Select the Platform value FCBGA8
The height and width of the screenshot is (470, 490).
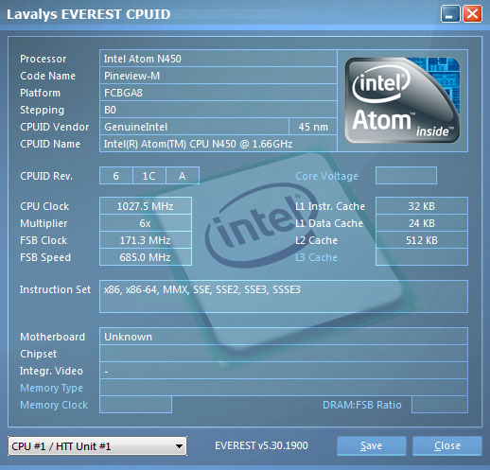219,93
